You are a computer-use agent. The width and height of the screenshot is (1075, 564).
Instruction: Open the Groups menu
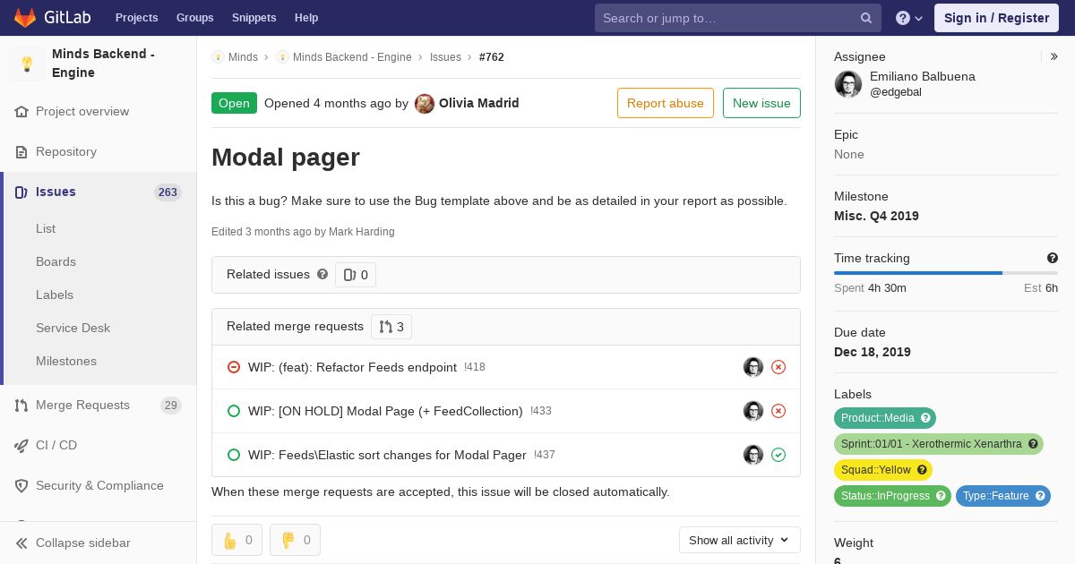tap(194, 18)
